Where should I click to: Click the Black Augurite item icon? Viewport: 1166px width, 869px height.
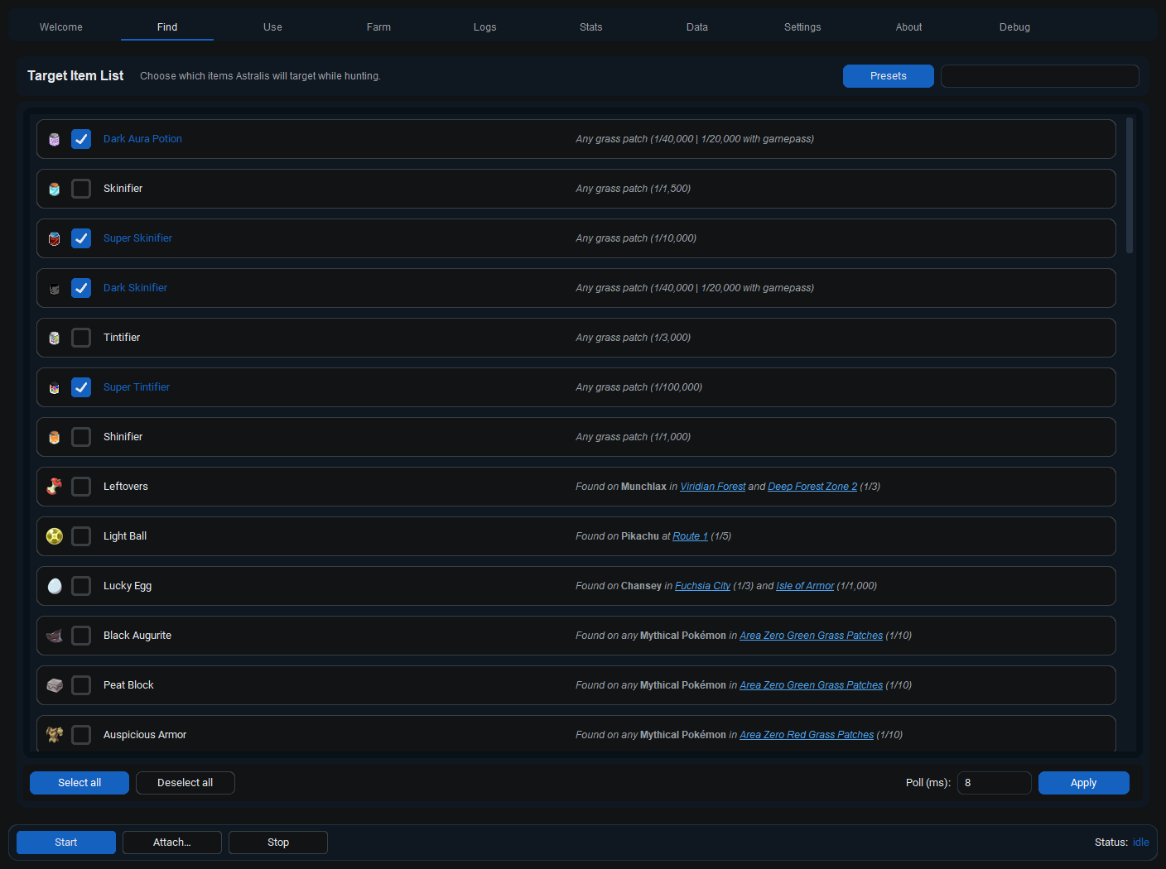pyautogui.click(x=55, y=636)
